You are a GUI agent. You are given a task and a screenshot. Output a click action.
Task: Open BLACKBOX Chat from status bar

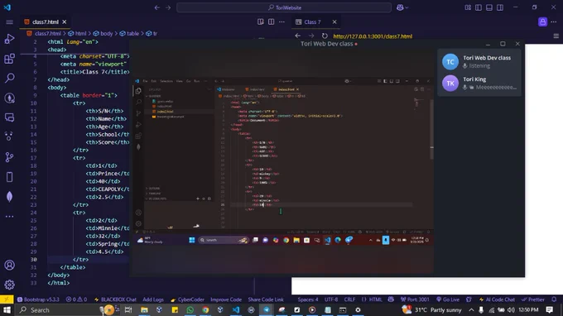115,299
